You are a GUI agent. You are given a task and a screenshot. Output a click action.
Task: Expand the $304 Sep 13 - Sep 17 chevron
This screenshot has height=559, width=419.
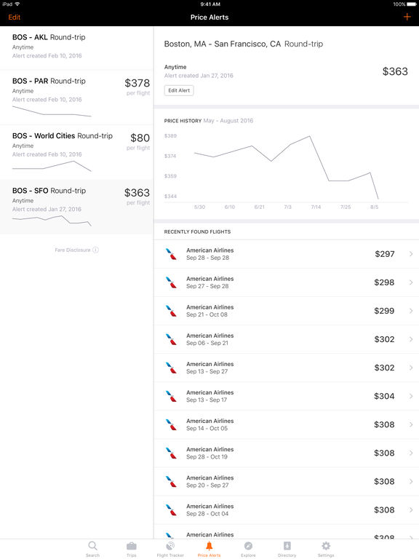pos(411,396)
